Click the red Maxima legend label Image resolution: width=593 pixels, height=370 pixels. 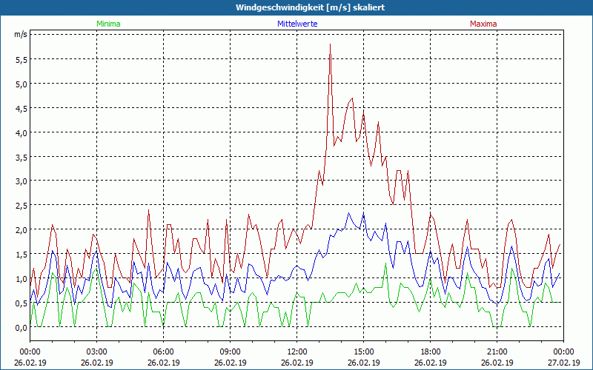(x=483, y=24)
